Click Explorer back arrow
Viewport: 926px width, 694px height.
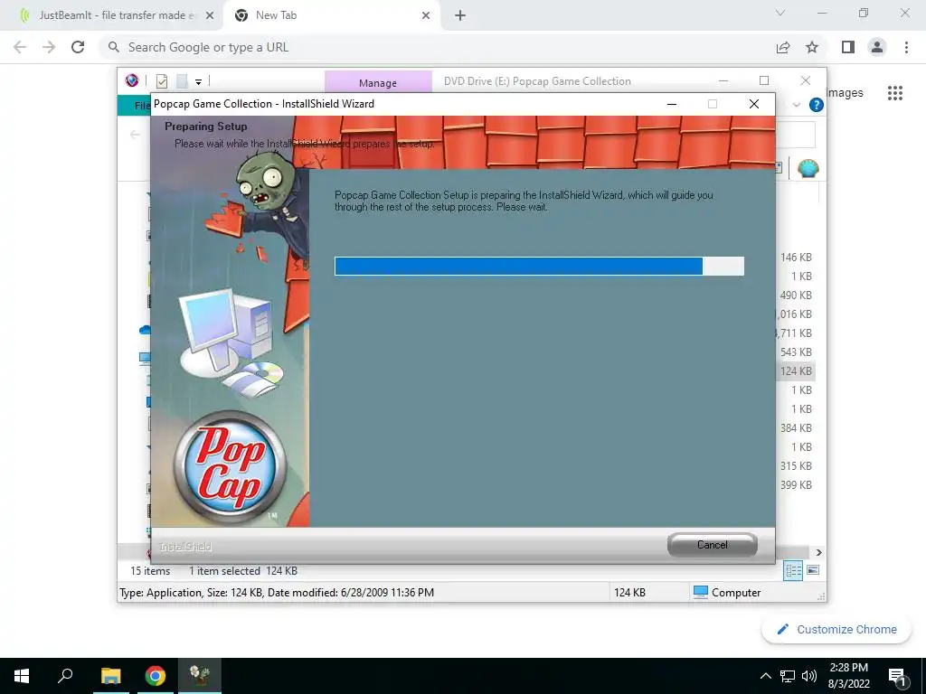coord(135,135)
